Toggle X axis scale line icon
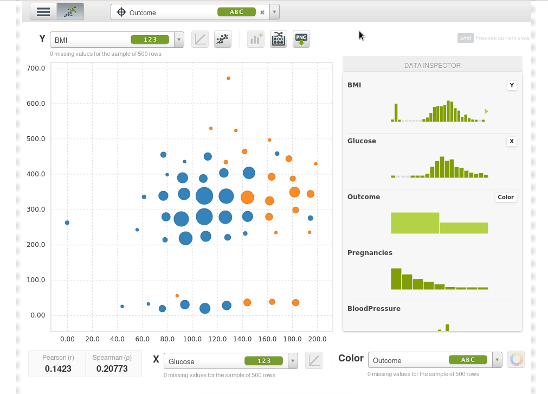This screenshot has width=548, height=394. (x=314, y=360)
